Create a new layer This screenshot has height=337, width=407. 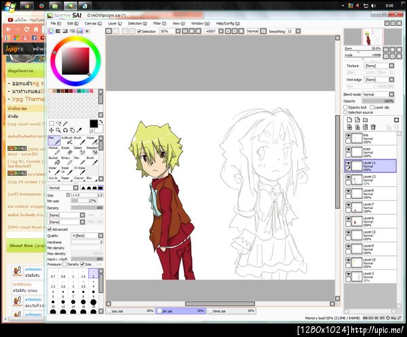click(x=349, y=120)
